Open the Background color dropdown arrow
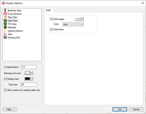This screenshot has width=146, height=114. (32, 73)
